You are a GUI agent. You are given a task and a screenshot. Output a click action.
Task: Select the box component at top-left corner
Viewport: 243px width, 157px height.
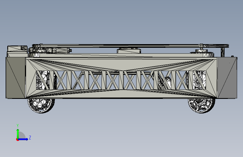click(17, 49)
